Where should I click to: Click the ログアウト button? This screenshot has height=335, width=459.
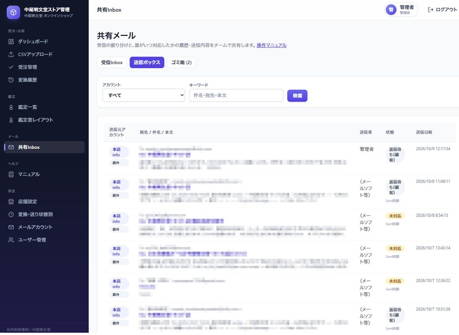[x=442, y=10]
